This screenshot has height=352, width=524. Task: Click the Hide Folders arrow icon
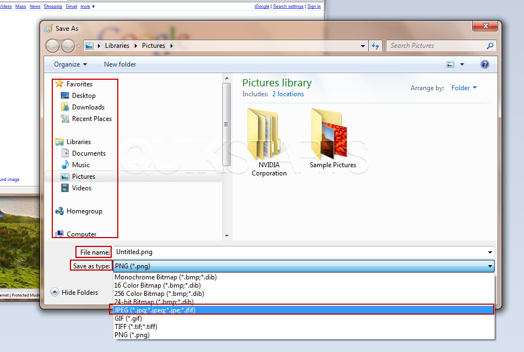click(54, 292)
